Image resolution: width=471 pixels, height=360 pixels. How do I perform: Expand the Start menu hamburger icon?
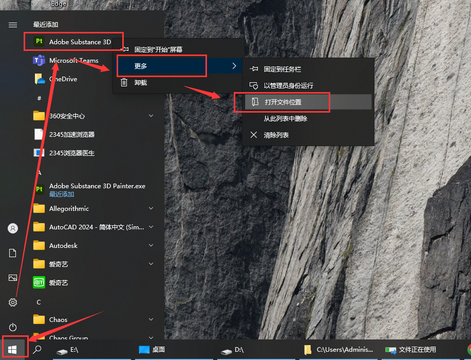click(13, 25)
